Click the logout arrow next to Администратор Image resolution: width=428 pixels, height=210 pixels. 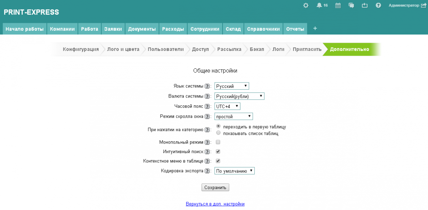(x=423, y=5)
